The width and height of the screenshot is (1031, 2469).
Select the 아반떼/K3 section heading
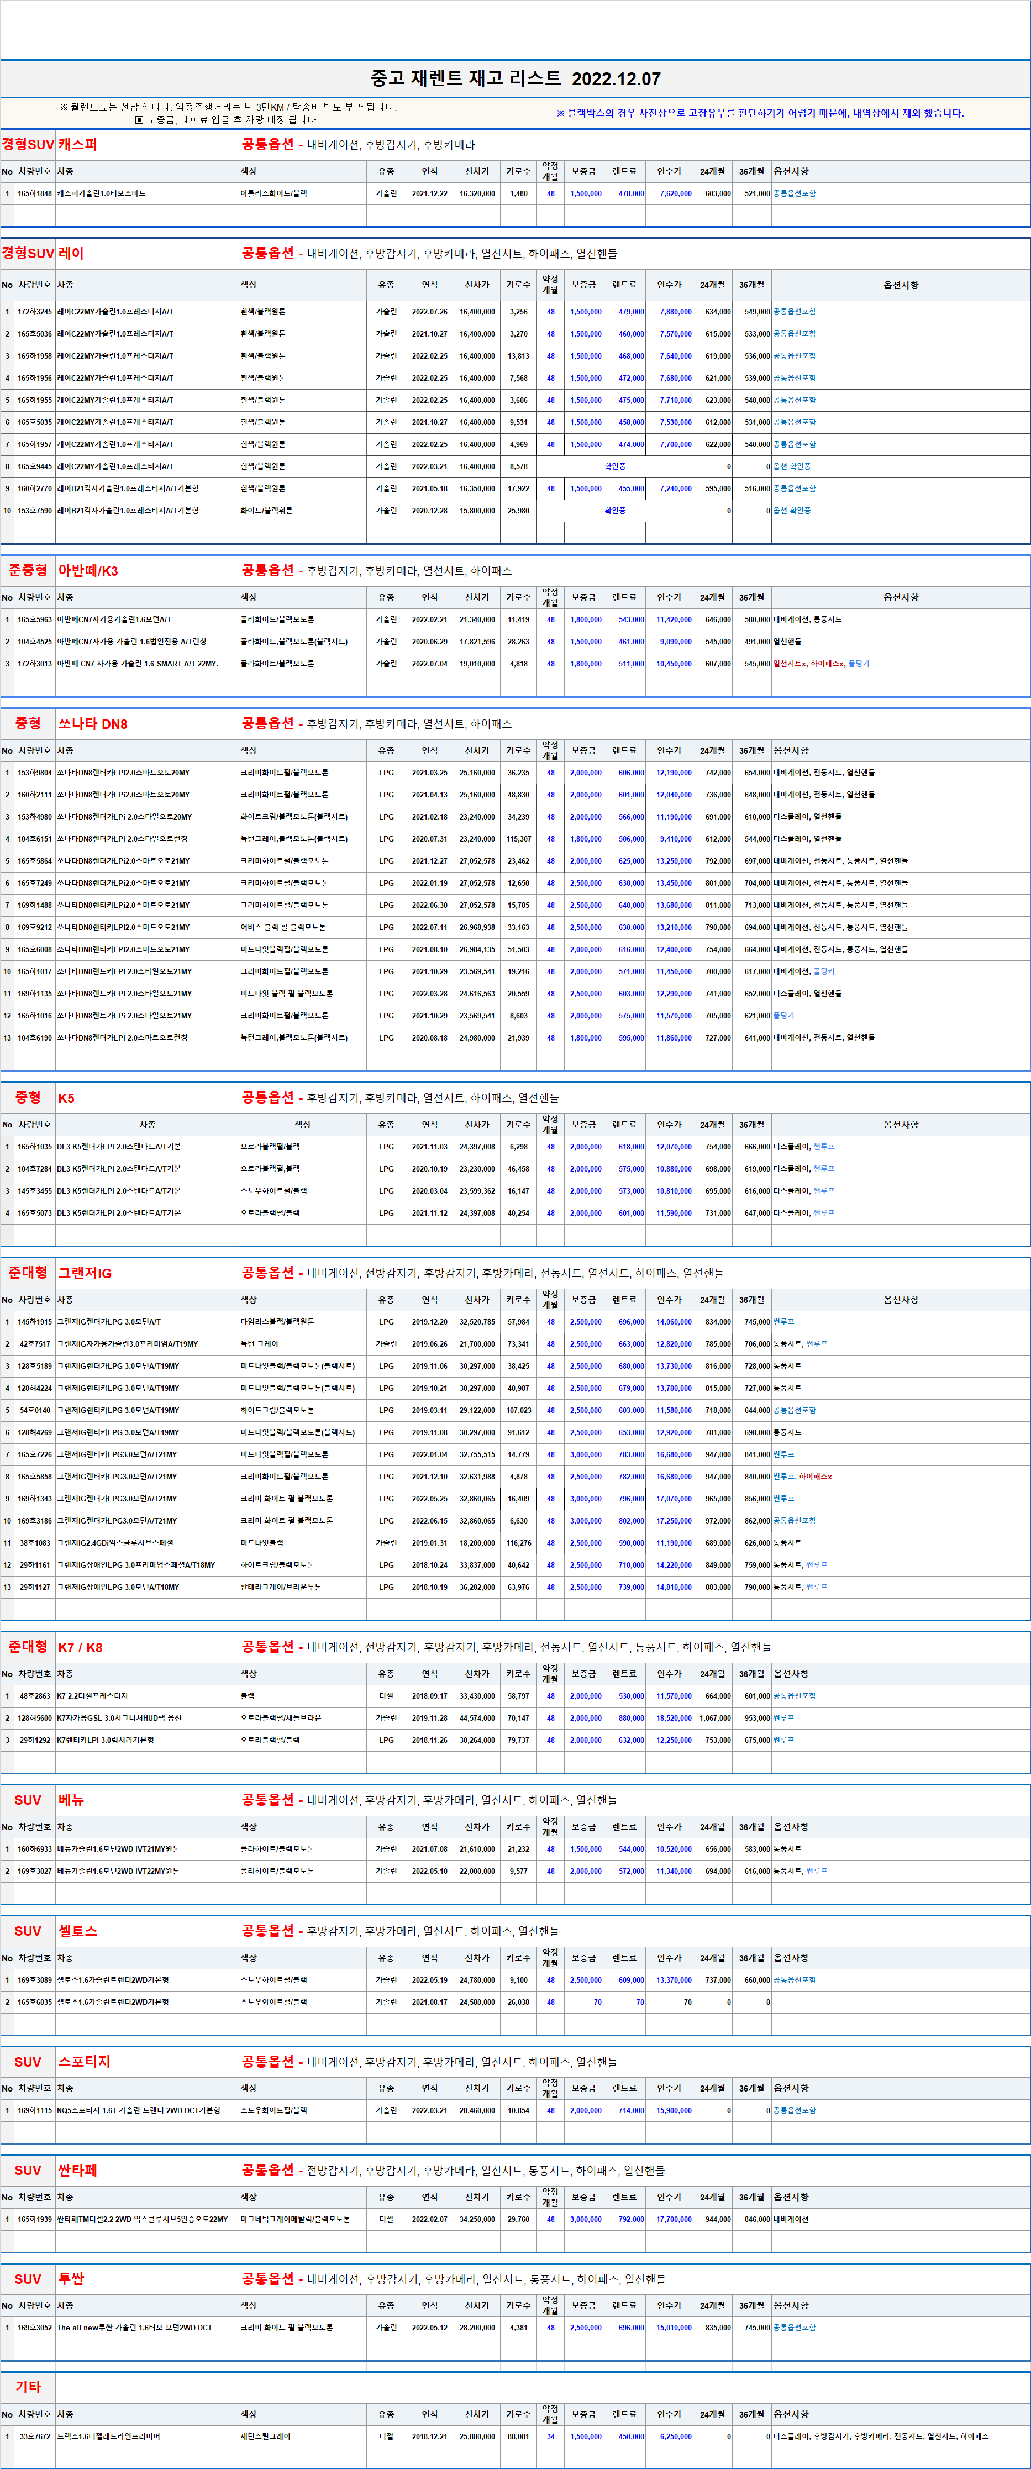88,570
